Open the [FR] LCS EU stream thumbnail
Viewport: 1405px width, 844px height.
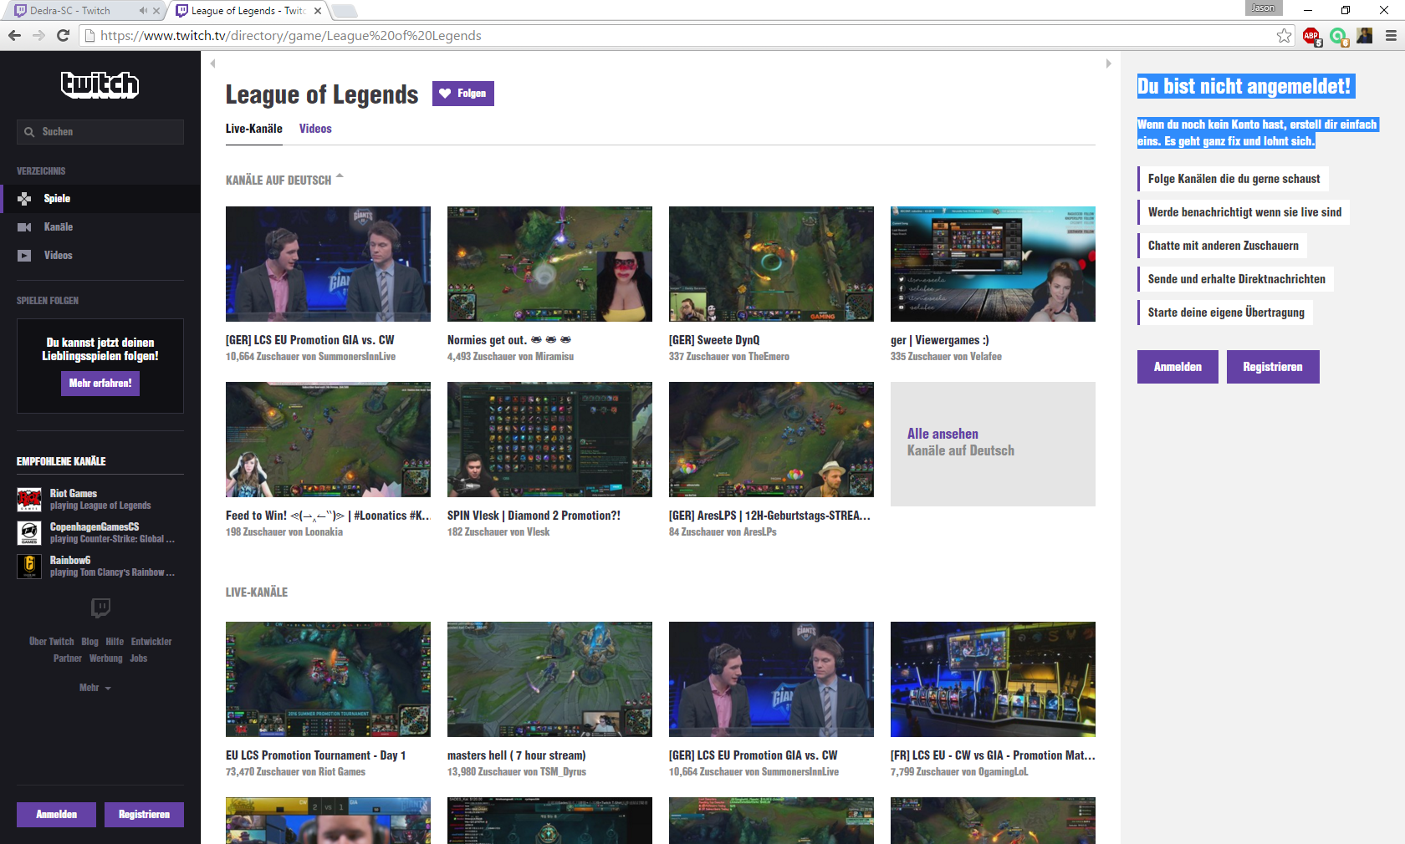tap(993, 679)
